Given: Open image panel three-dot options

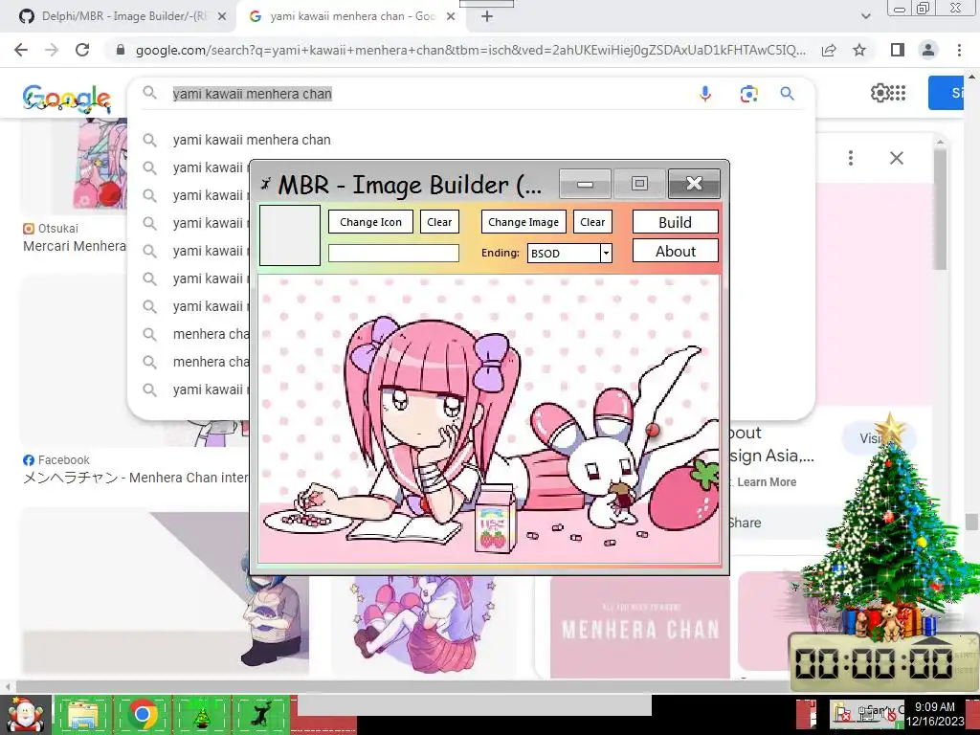Looking at the screenshot, I should pos(851,158).
